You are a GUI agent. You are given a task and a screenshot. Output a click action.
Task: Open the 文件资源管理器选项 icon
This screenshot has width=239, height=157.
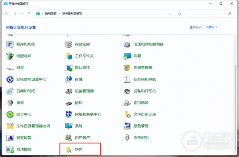[10, 126]
